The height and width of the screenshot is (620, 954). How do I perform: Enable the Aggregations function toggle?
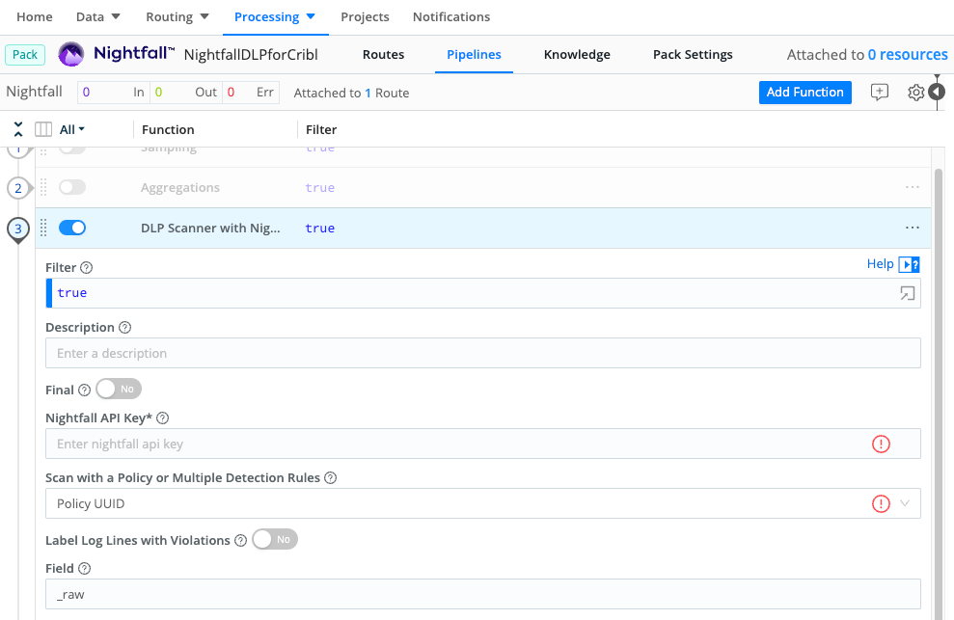pos(72,187)
